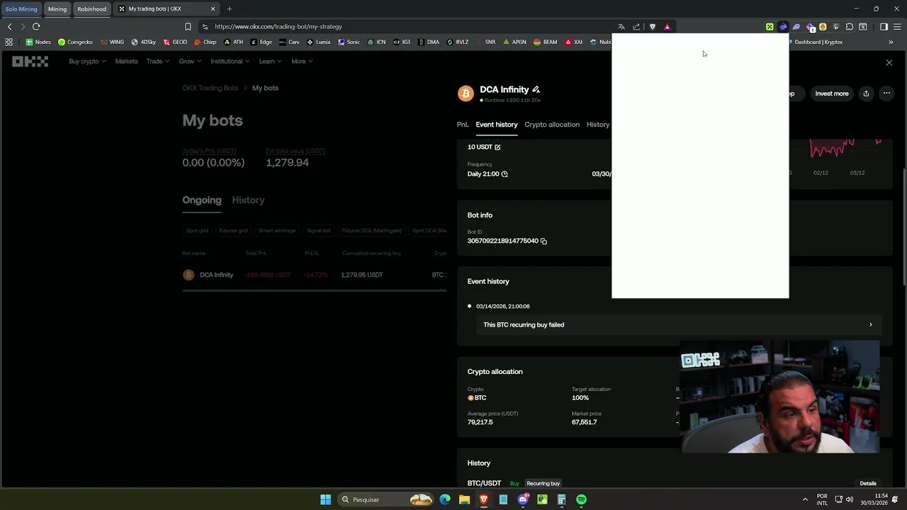Open a new browser tab
The width and height of the screenshot is (907, 510).
(230, 8)
